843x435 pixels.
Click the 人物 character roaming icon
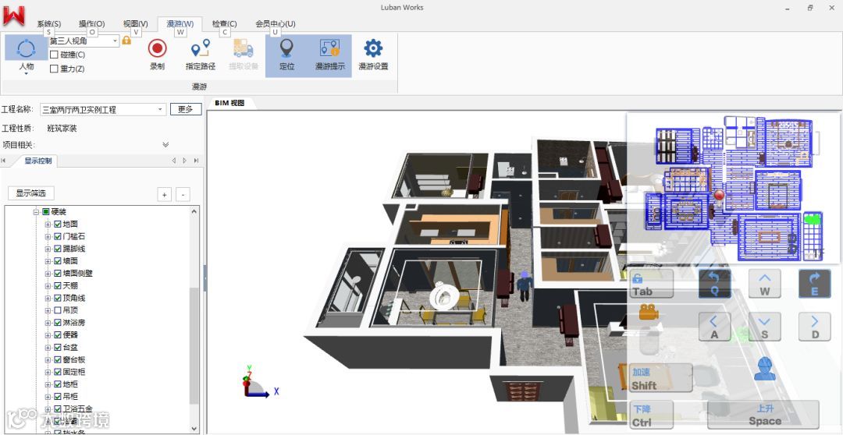point(27,48)
